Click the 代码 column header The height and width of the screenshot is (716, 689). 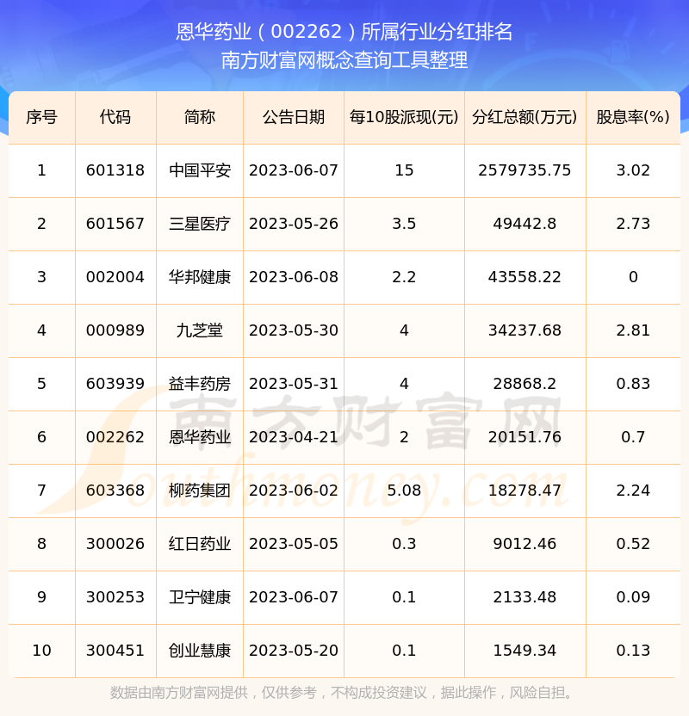(115, 117)
